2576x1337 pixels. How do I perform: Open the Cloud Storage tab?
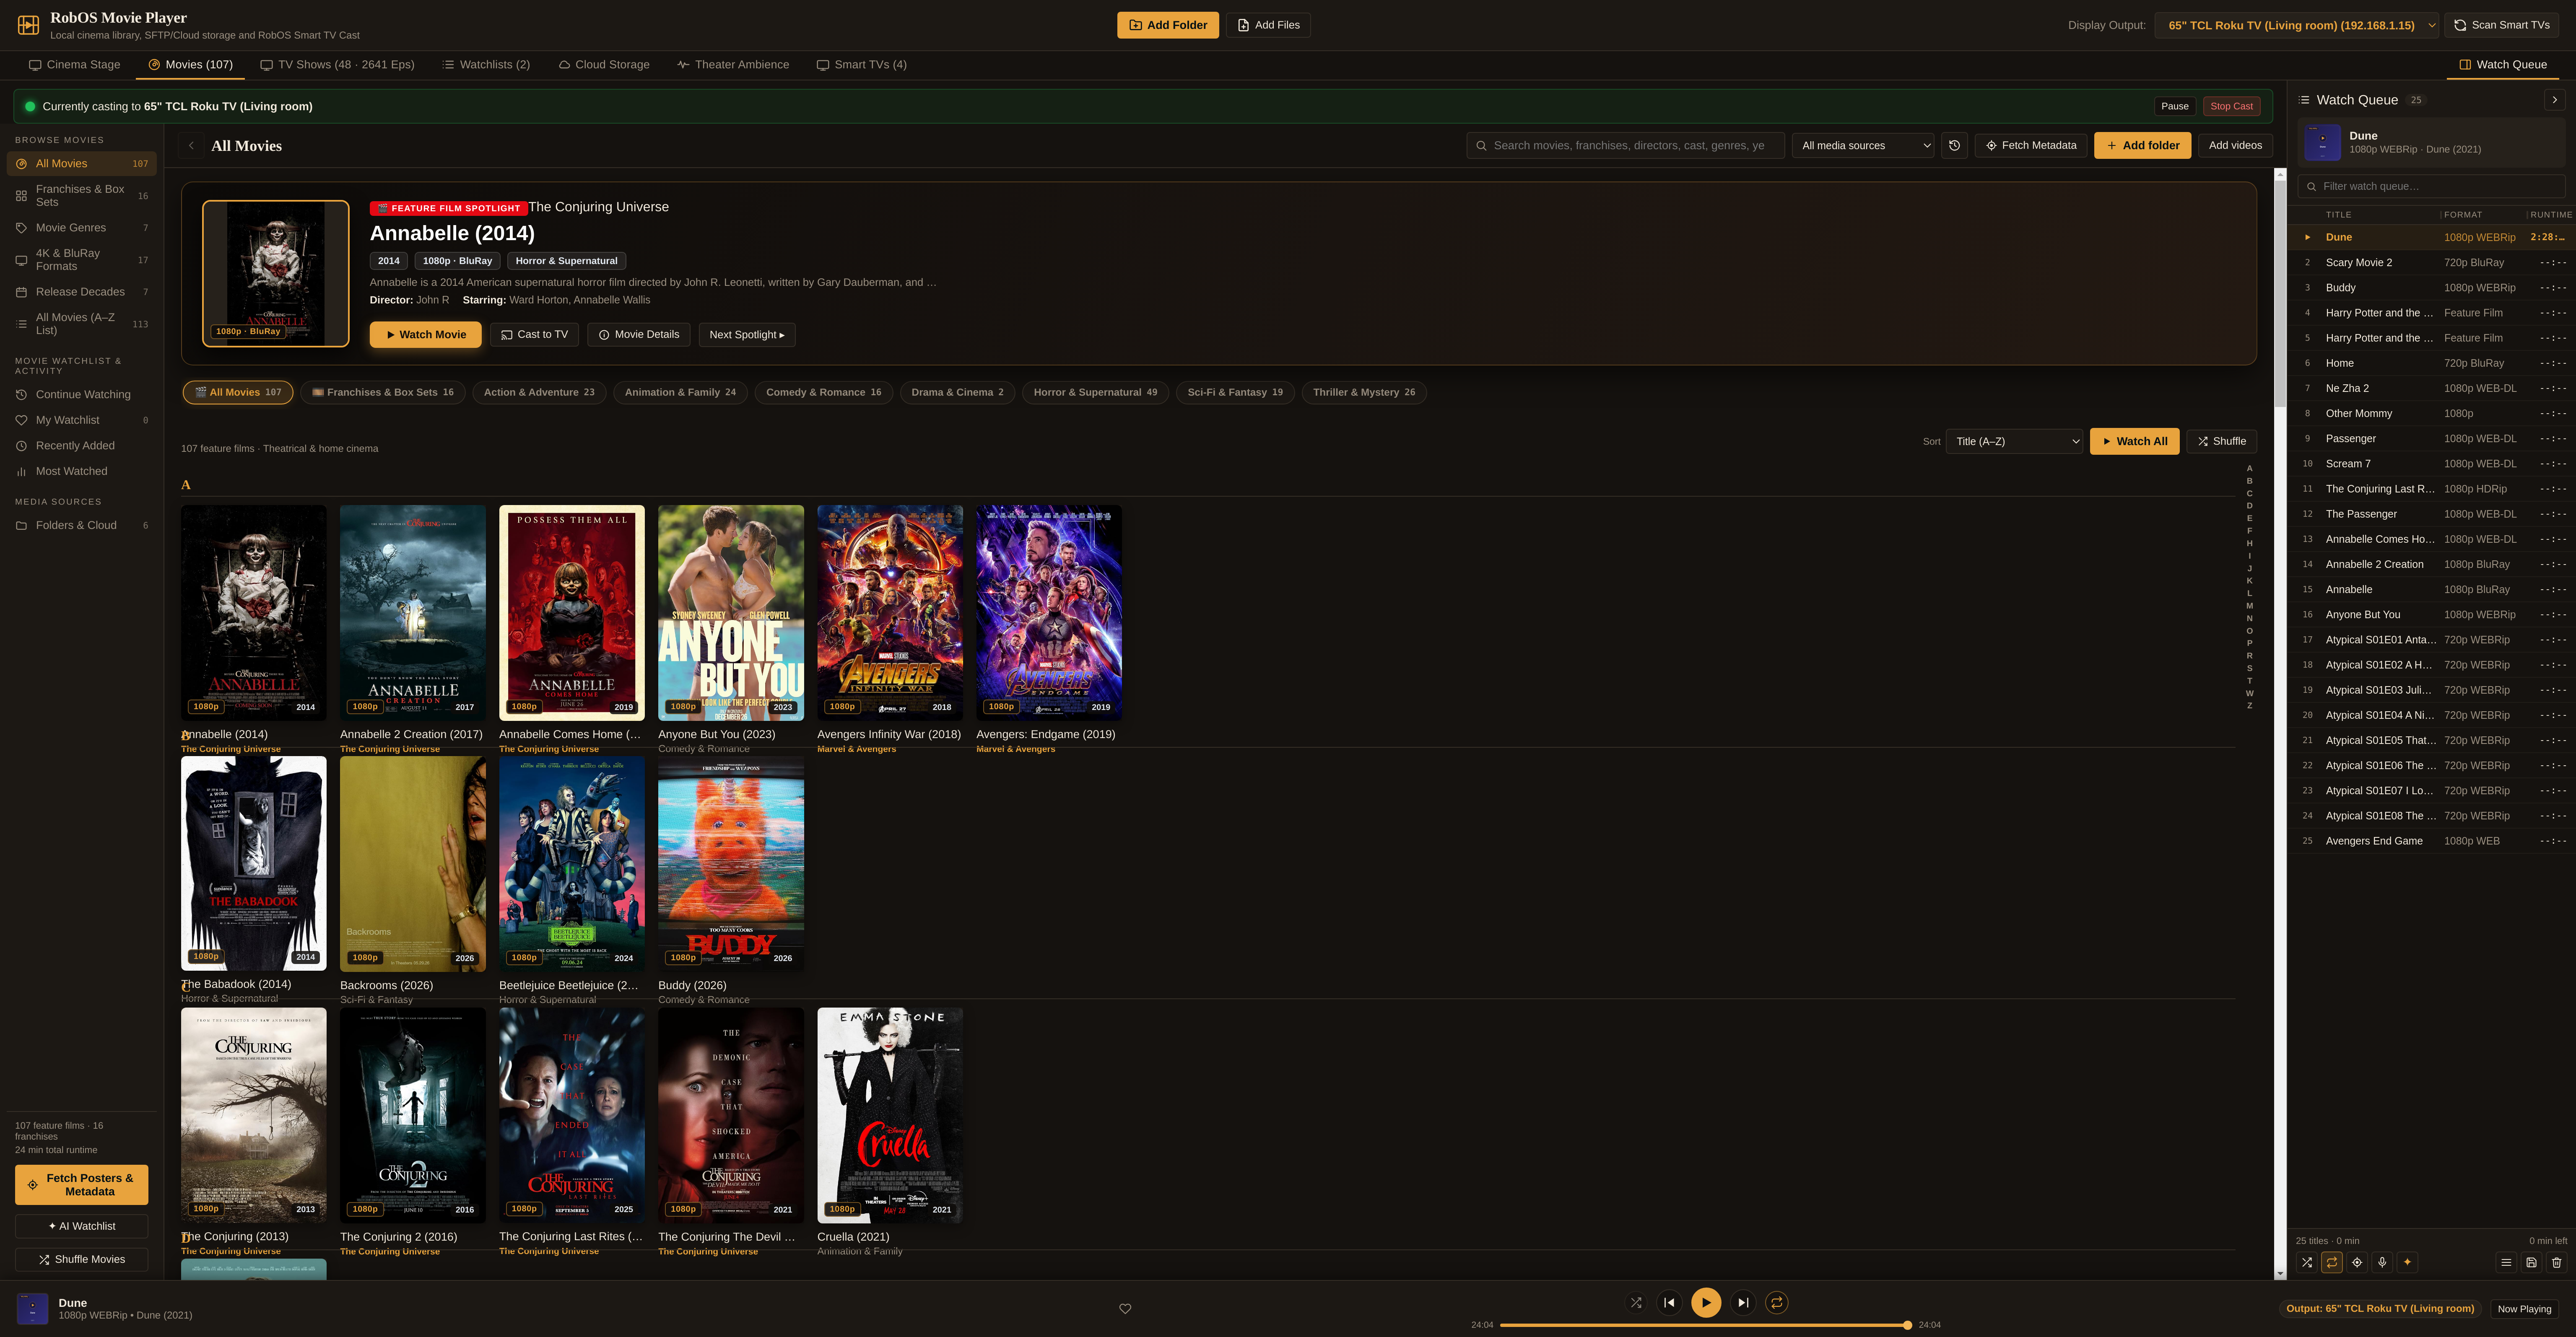(604, 65)
